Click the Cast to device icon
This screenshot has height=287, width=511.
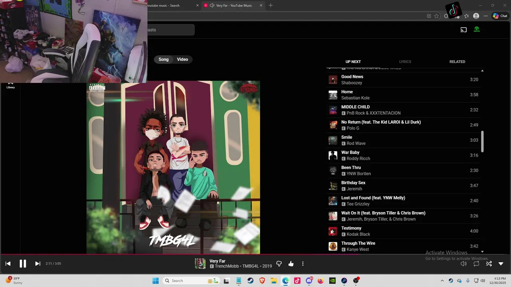coord(463,29)
